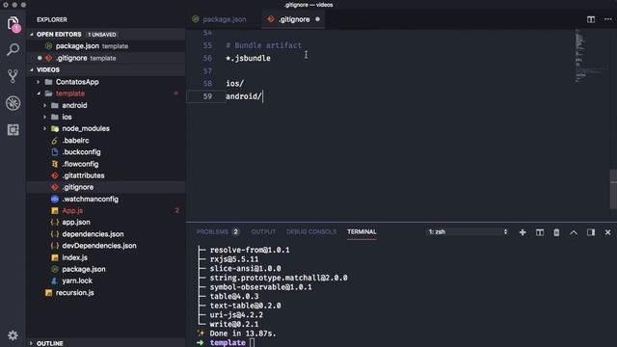Open the .watchmanconfig file

[105, 200]
